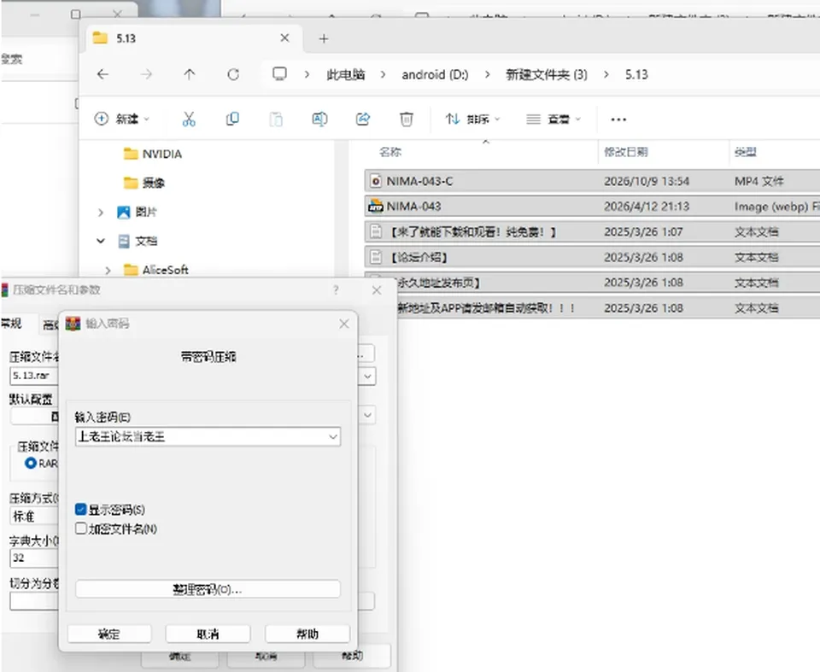Close the 5.13 Explorer tab
Viewport: 820px width, 672px height.
[284, 38]
